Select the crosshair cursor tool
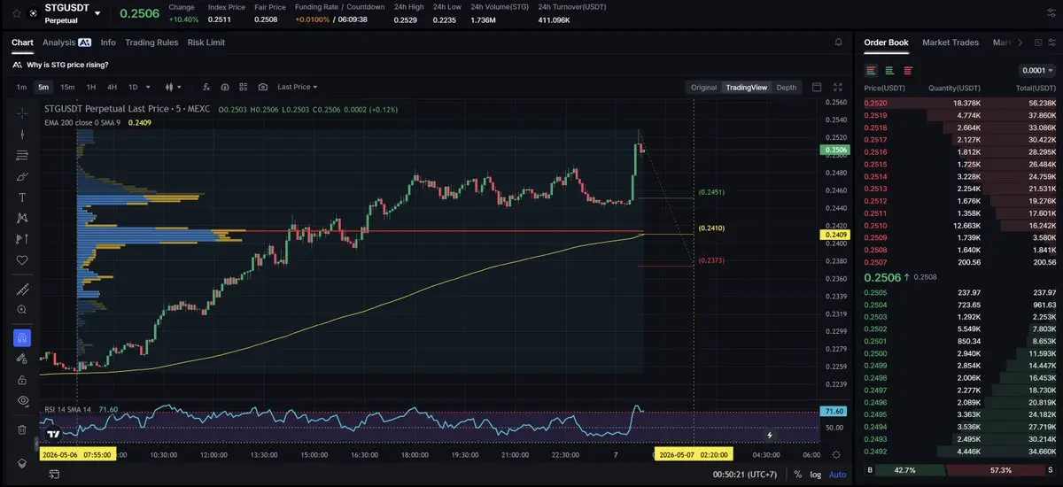The height and width of the screenshot is (487, 1063). pos(22,113)
